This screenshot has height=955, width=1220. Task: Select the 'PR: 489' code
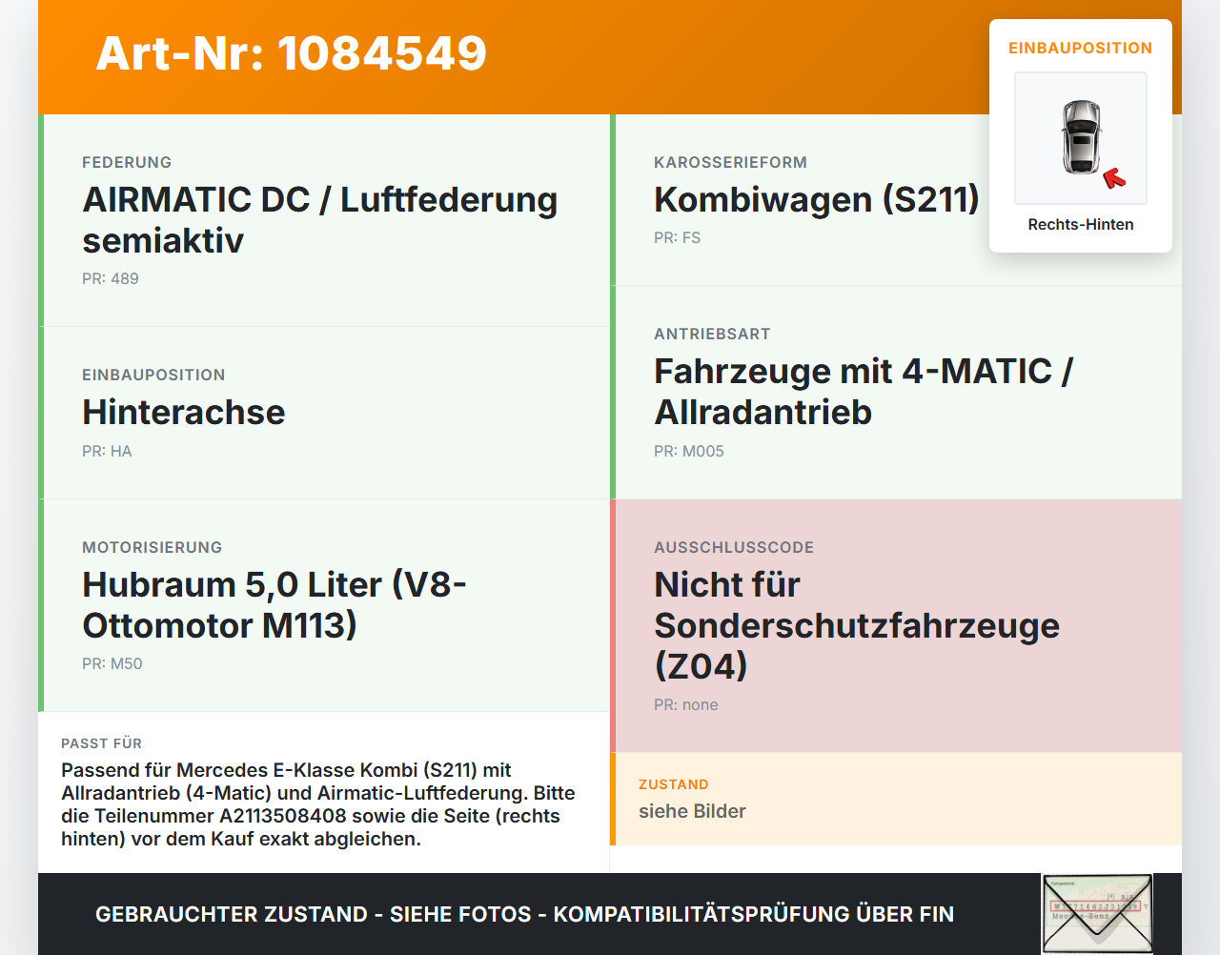111,279
